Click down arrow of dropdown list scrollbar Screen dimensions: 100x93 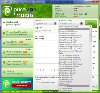point(91,90)
